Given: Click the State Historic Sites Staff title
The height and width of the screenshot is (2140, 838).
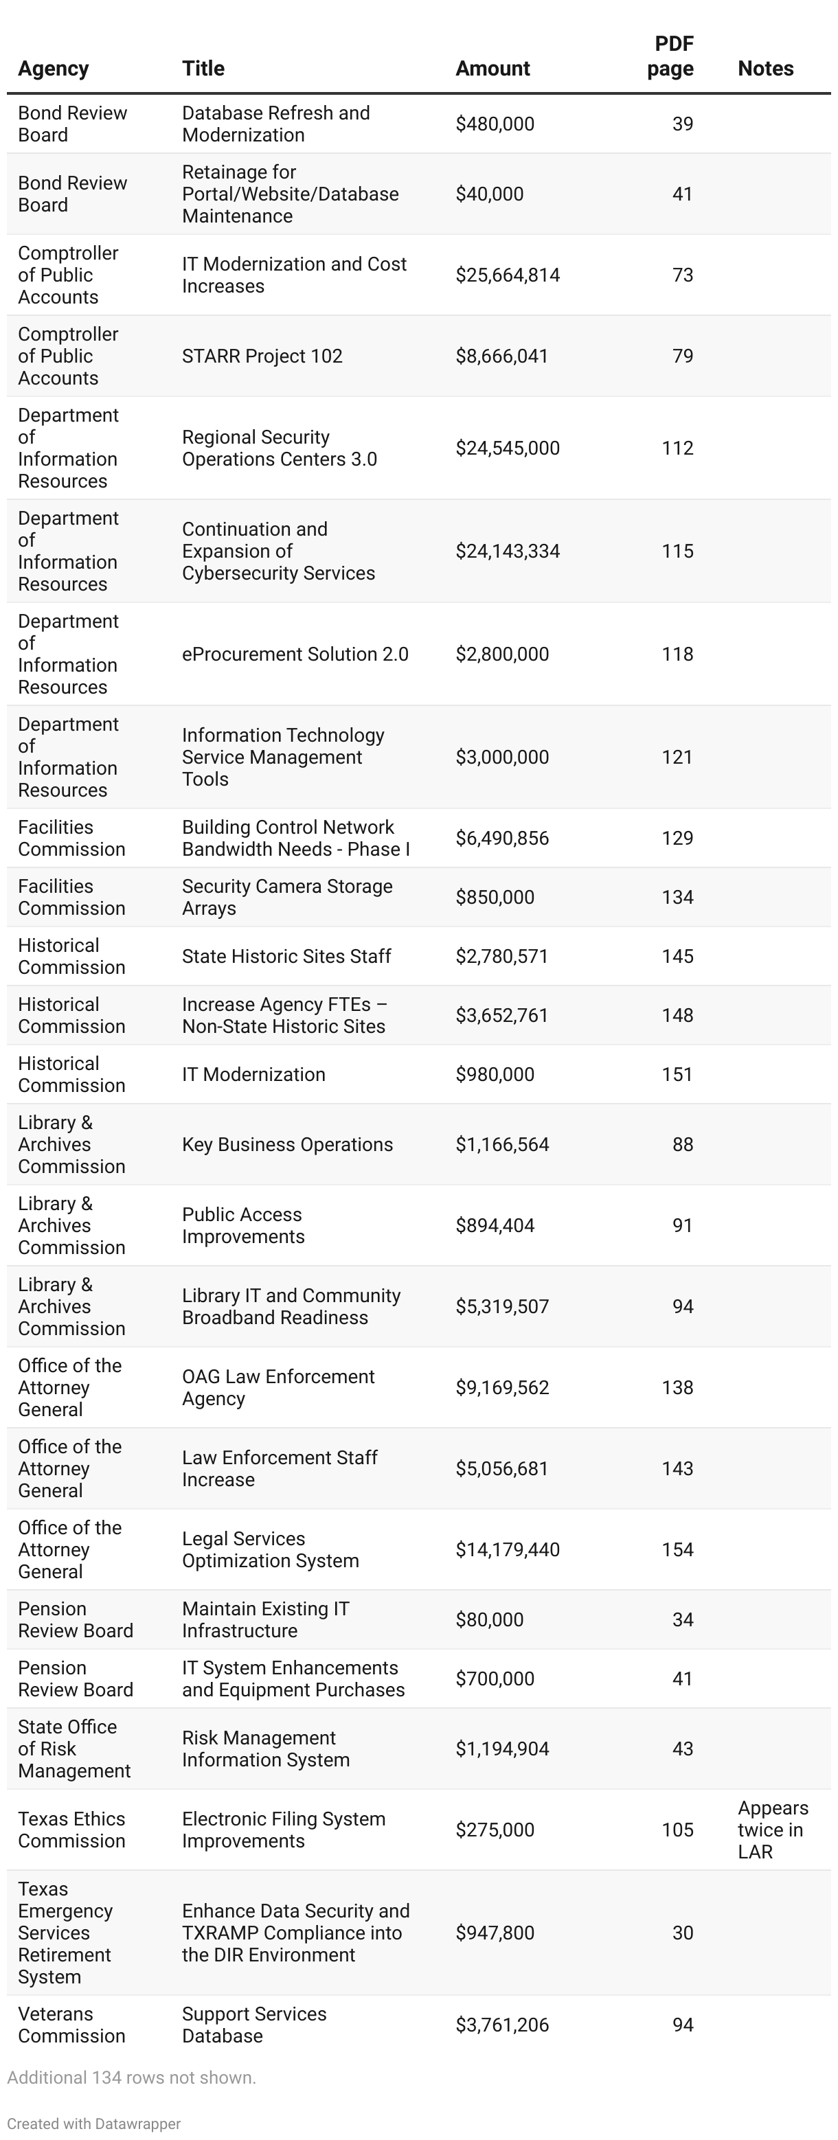Looking at the screenshot, I should (286, 956).
